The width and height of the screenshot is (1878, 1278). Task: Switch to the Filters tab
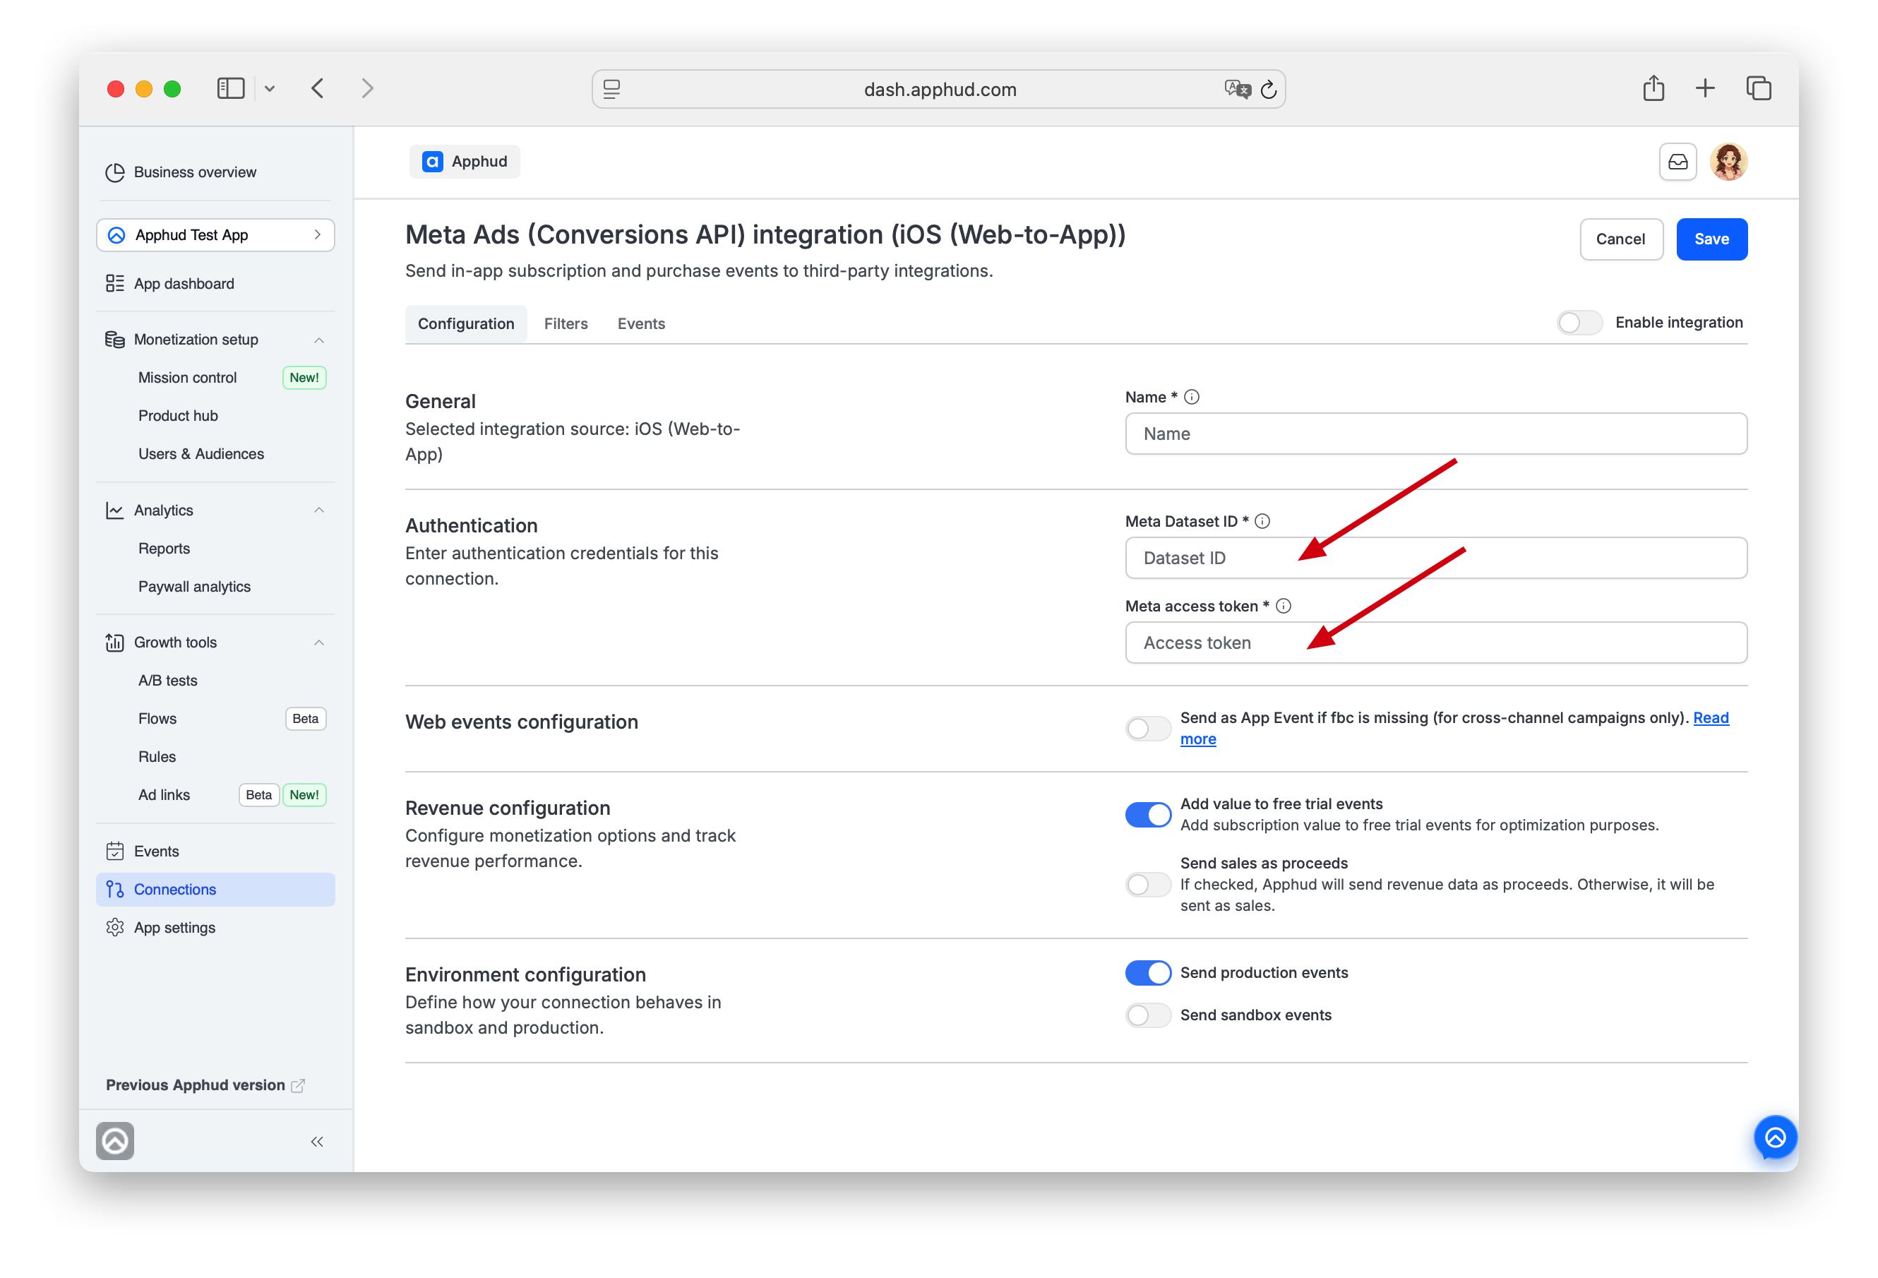[566, 323]
